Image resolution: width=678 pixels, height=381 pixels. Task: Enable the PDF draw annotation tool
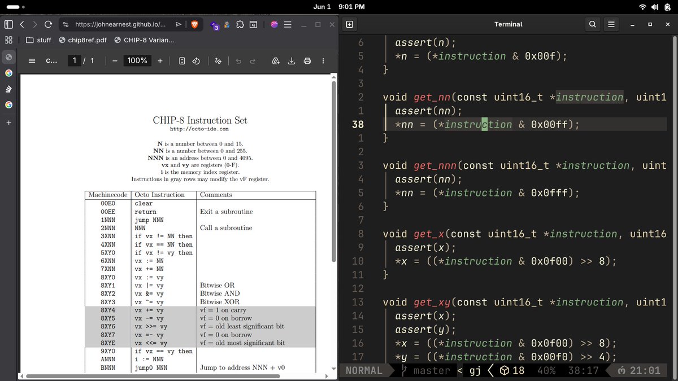[x=218, y=61]
